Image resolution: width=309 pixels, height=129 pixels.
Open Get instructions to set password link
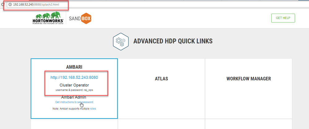click(74, 102)
